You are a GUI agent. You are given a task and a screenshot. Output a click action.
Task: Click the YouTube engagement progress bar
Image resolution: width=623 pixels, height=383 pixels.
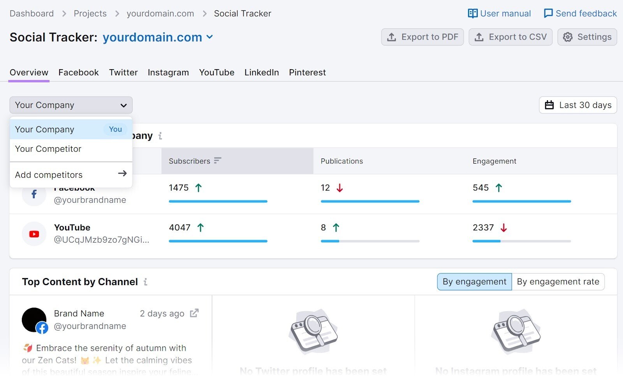point(521,241)
